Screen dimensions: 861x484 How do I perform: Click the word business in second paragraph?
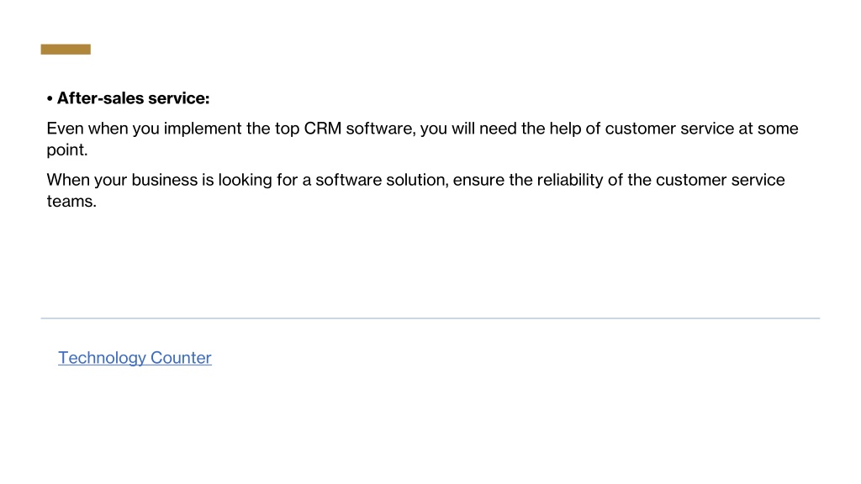coord(164,180)
